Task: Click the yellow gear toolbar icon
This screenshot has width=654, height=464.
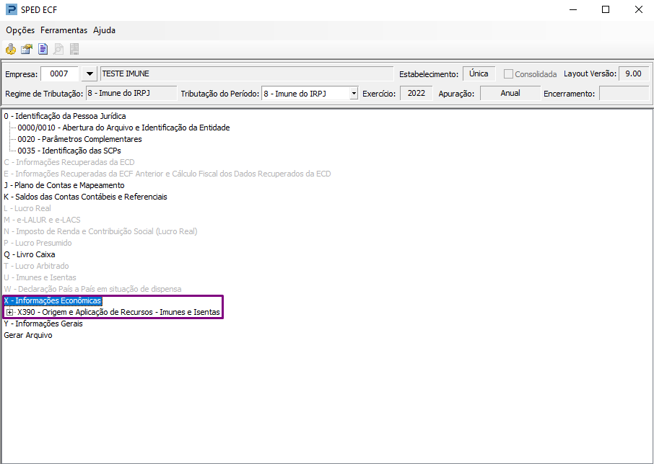Action: coord(10,50)
